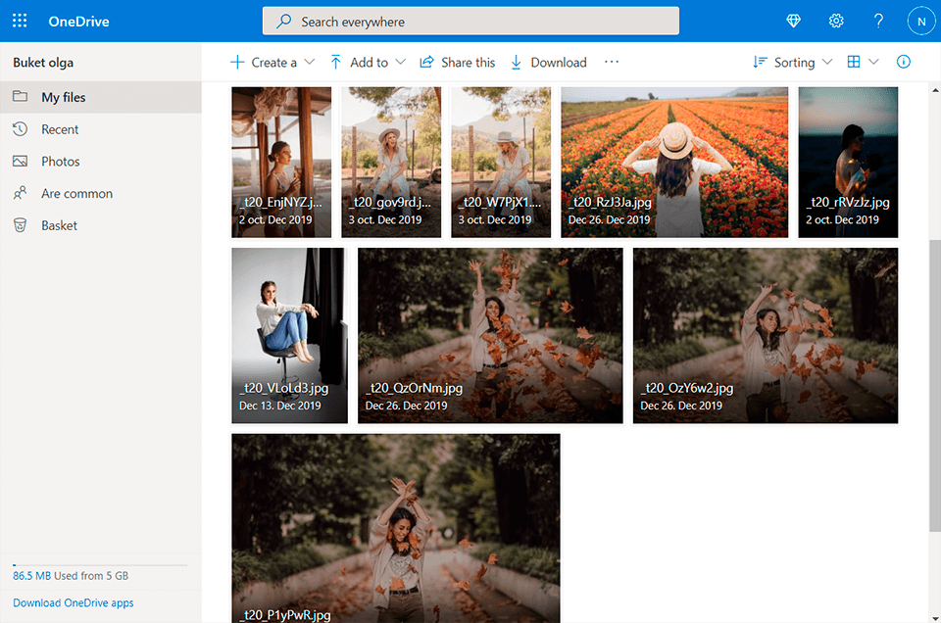The height and width of the screenshot is (623, 941).
Task: Open thumbnail _t20_RzJ3Ja.jpg flower field
Action: point(674,162)
